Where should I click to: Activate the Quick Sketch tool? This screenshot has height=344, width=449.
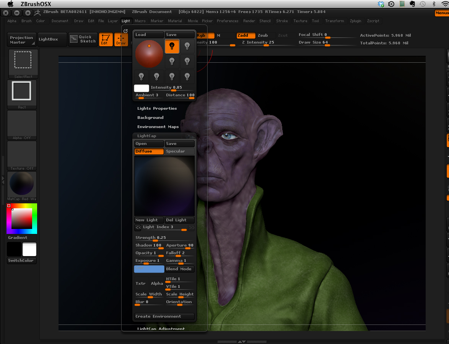click(83, 39)
